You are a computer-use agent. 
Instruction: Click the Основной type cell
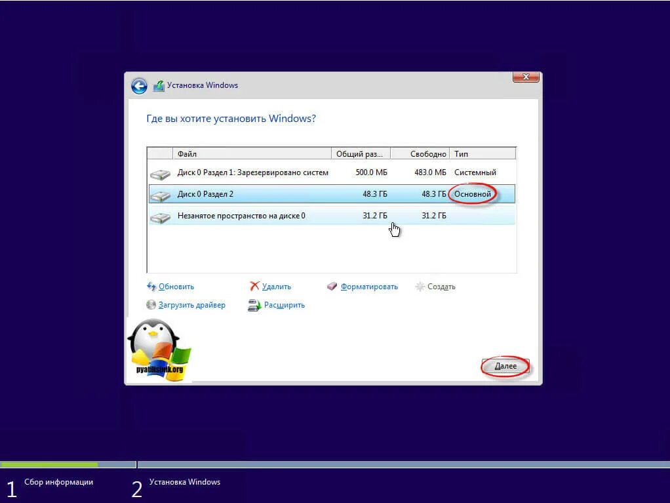click(473, 194)
